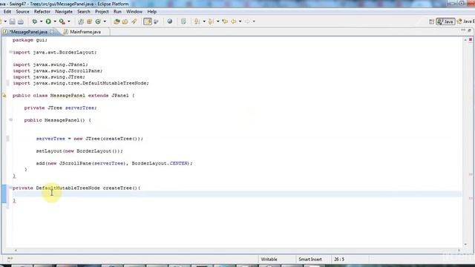Maximize the editor area
Image resolution: width=475 pixels, height=267 pixels.
[470, 30]
